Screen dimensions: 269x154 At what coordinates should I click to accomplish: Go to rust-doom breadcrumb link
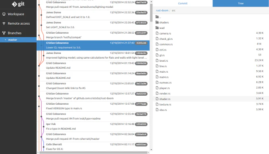(x=162, y=10)
